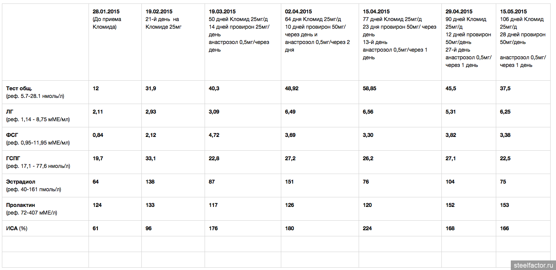Click the 28.01.2015 column header
556x270 pixels.
pos(115,42)
